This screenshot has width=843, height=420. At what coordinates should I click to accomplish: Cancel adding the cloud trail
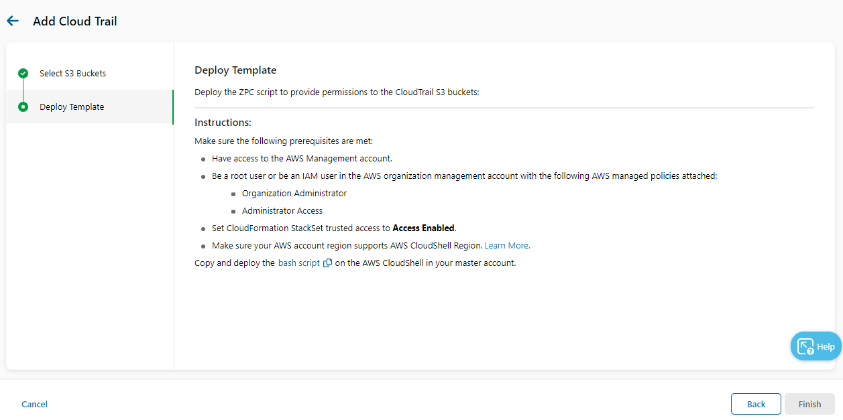point(34,404)
